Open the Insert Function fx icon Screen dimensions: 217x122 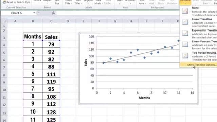(x=53, y=13)
